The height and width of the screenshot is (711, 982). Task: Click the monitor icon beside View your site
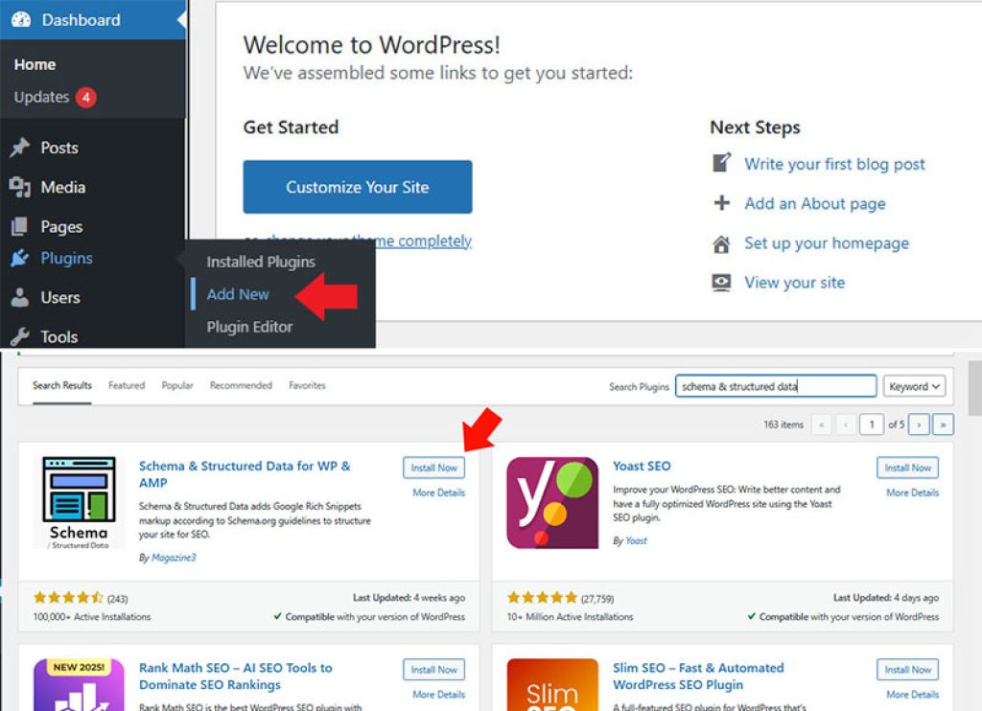721,283
